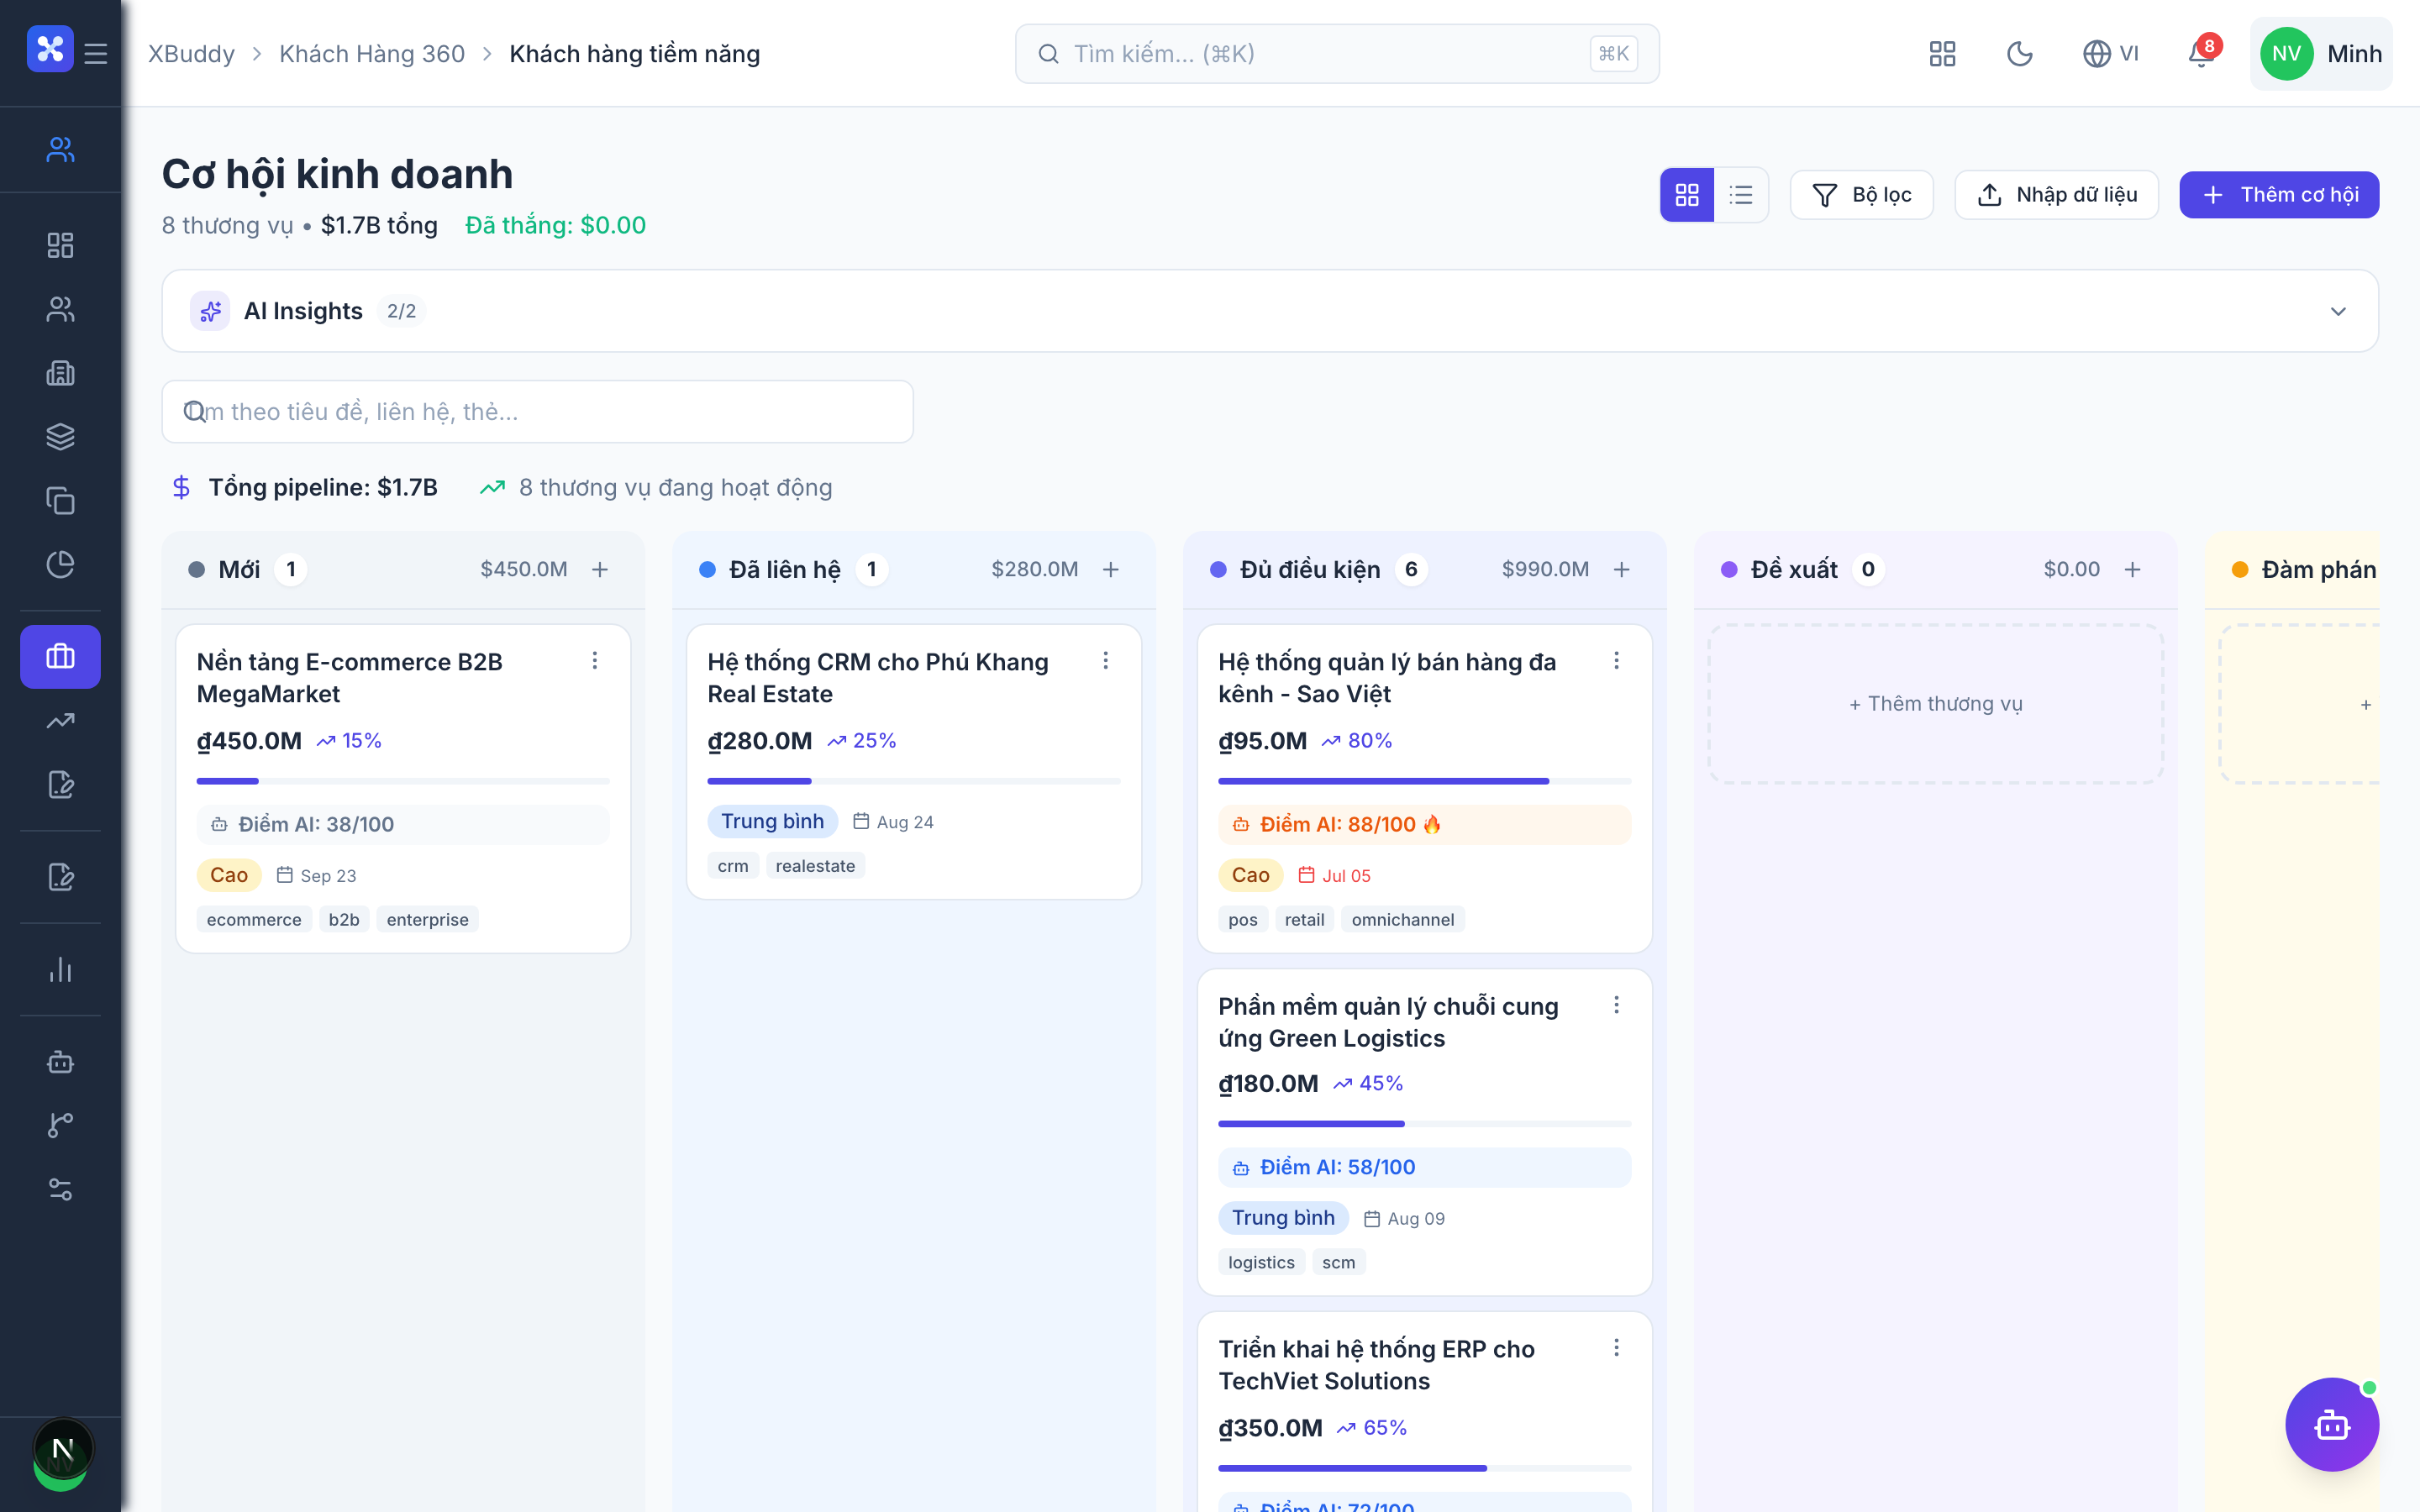This screenshot has height=1512, width=2420.
Task: Open Phú Khang Real Estate card options menu
Action: [1106, 660]
